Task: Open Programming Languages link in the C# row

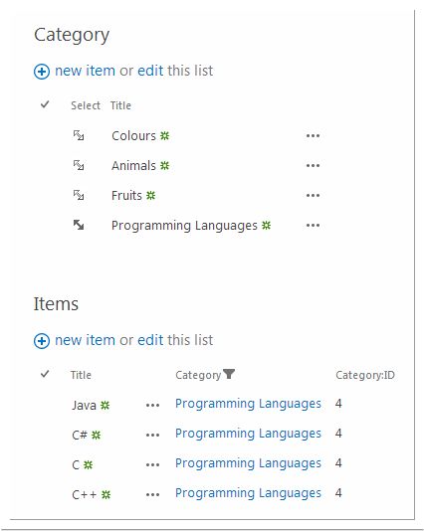Action: coord(248,434)
